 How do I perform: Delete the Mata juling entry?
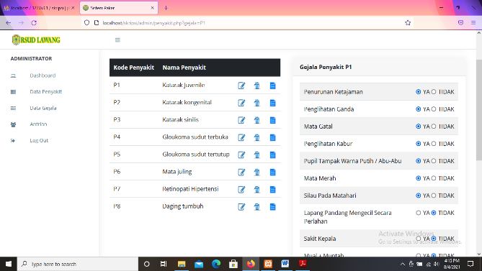click(x=257, y=173)
